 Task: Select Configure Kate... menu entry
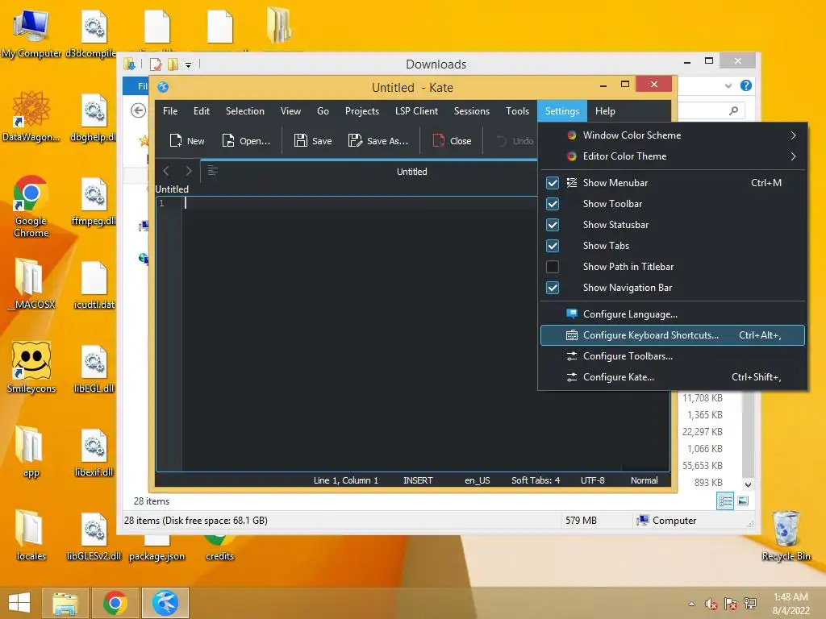point(673,377)
